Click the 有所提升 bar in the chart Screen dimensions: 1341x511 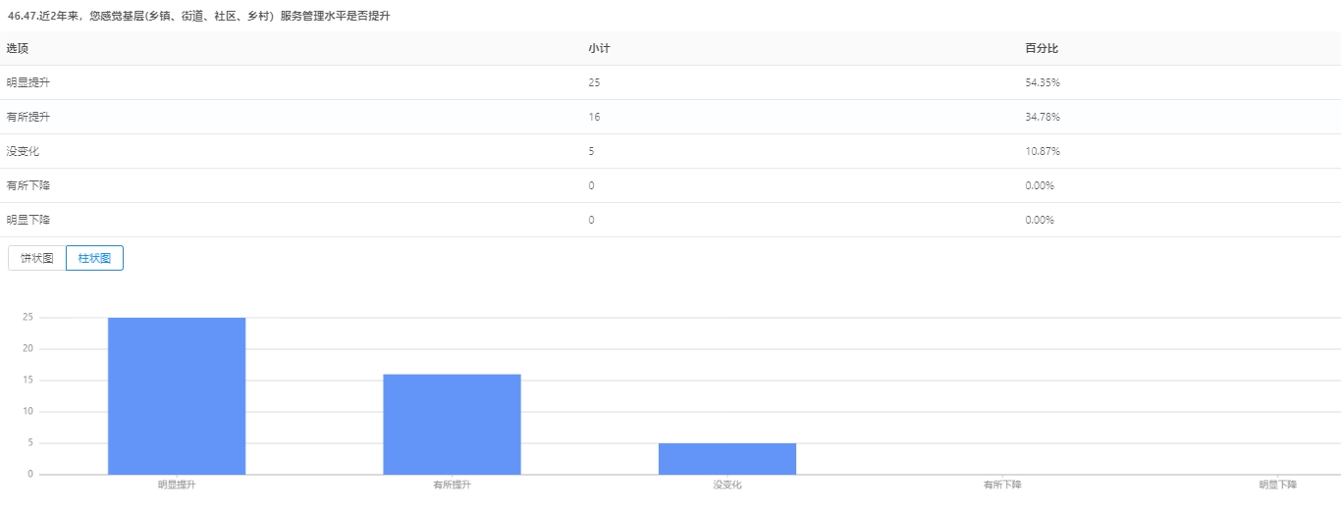pos(452,424)
